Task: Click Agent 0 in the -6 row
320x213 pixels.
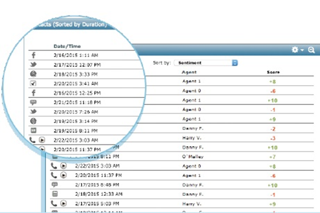Action: [x=191, y=91]
